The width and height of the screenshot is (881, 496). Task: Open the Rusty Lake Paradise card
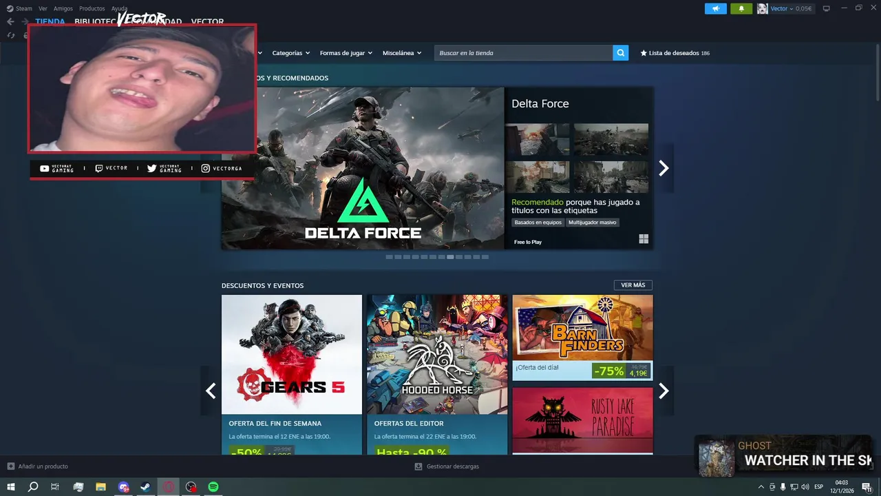click(x=582, y=420)
